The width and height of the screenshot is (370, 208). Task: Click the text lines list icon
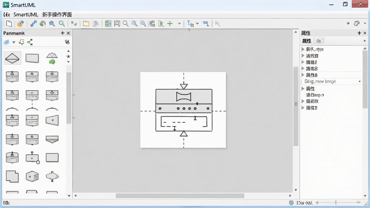pyautogui.click(x=95, y=23)
